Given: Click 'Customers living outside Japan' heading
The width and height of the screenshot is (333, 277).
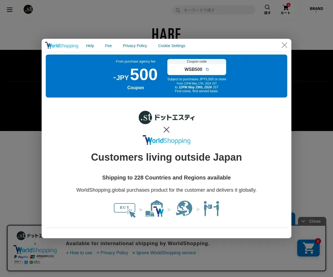Looking at the screenshot, I should 167,157.
